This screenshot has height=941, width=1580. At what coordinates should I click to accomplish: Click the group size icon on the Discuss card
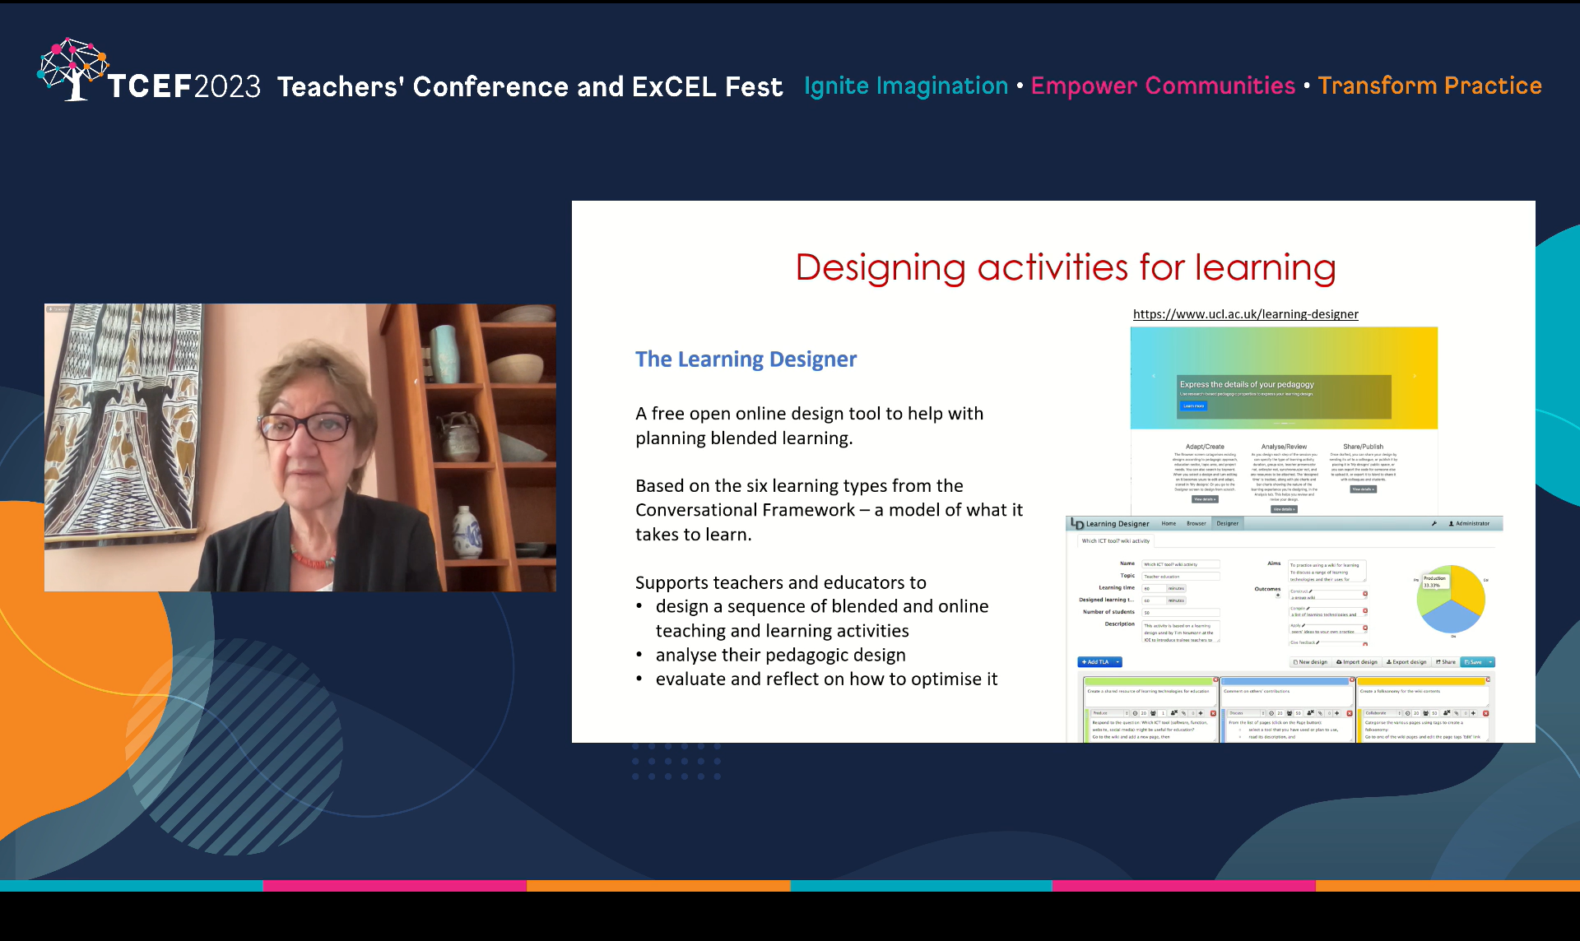(x=1289, y=713)
